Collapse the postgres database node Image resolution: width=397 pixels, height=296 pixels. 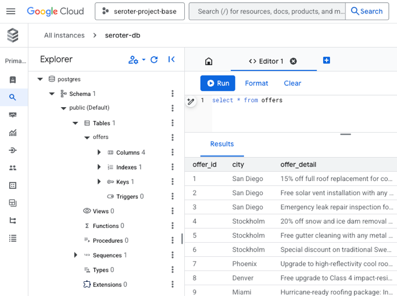[40, 79]
